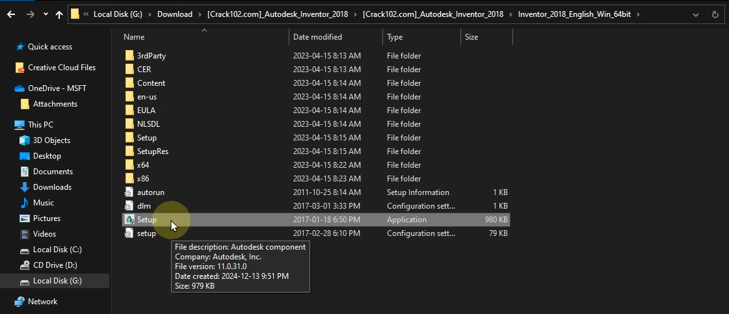Click the Type column header
This screenshot has height=314, width=729.
395,37
